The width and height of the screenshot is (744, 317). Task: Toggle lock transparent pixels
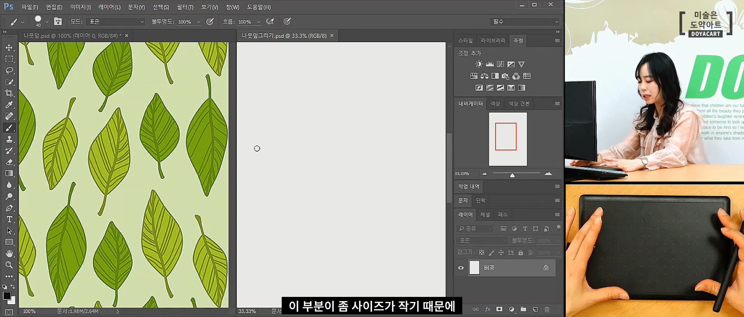click(x=482, y=252)
